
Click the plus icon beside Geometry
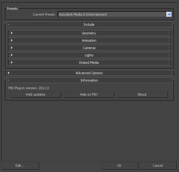tap(12, 33)
